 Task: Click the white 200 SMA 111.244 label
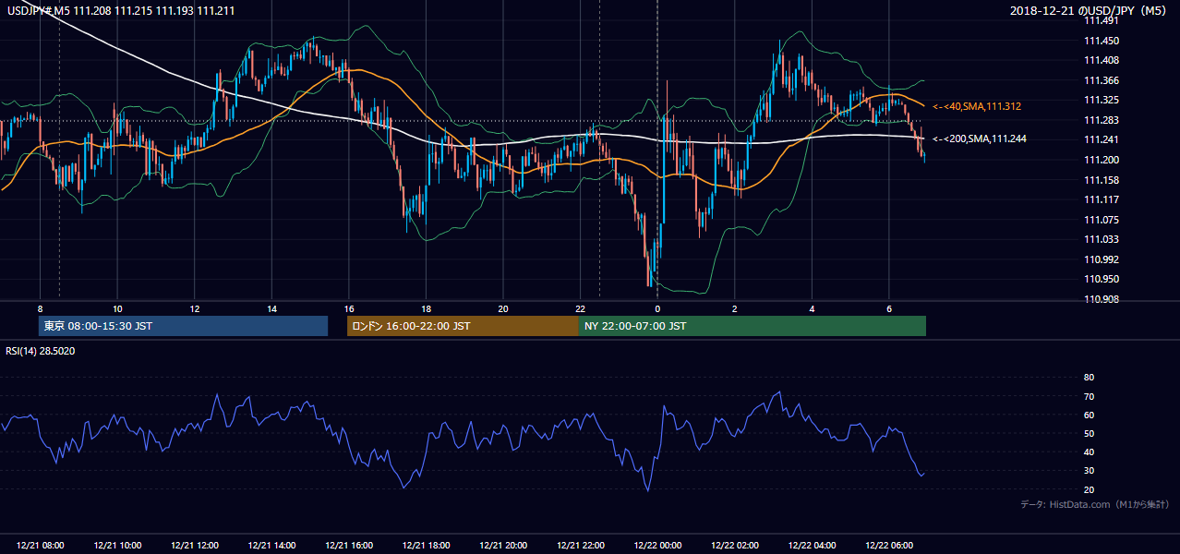click(x=980, y=139)
